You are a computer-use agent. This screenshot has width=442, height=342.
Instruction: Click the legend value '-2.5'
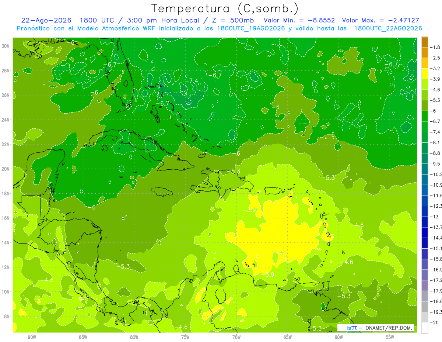coord(435,58)
